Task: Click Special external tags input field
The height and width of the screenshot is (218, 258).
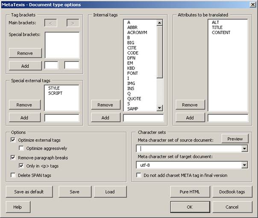Action: (62, 118)
